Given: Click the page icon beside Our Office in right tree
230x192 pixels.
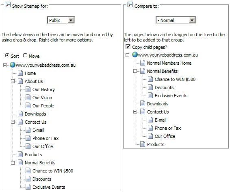Looking at the screenshot, I should click(x=150, y=136).
